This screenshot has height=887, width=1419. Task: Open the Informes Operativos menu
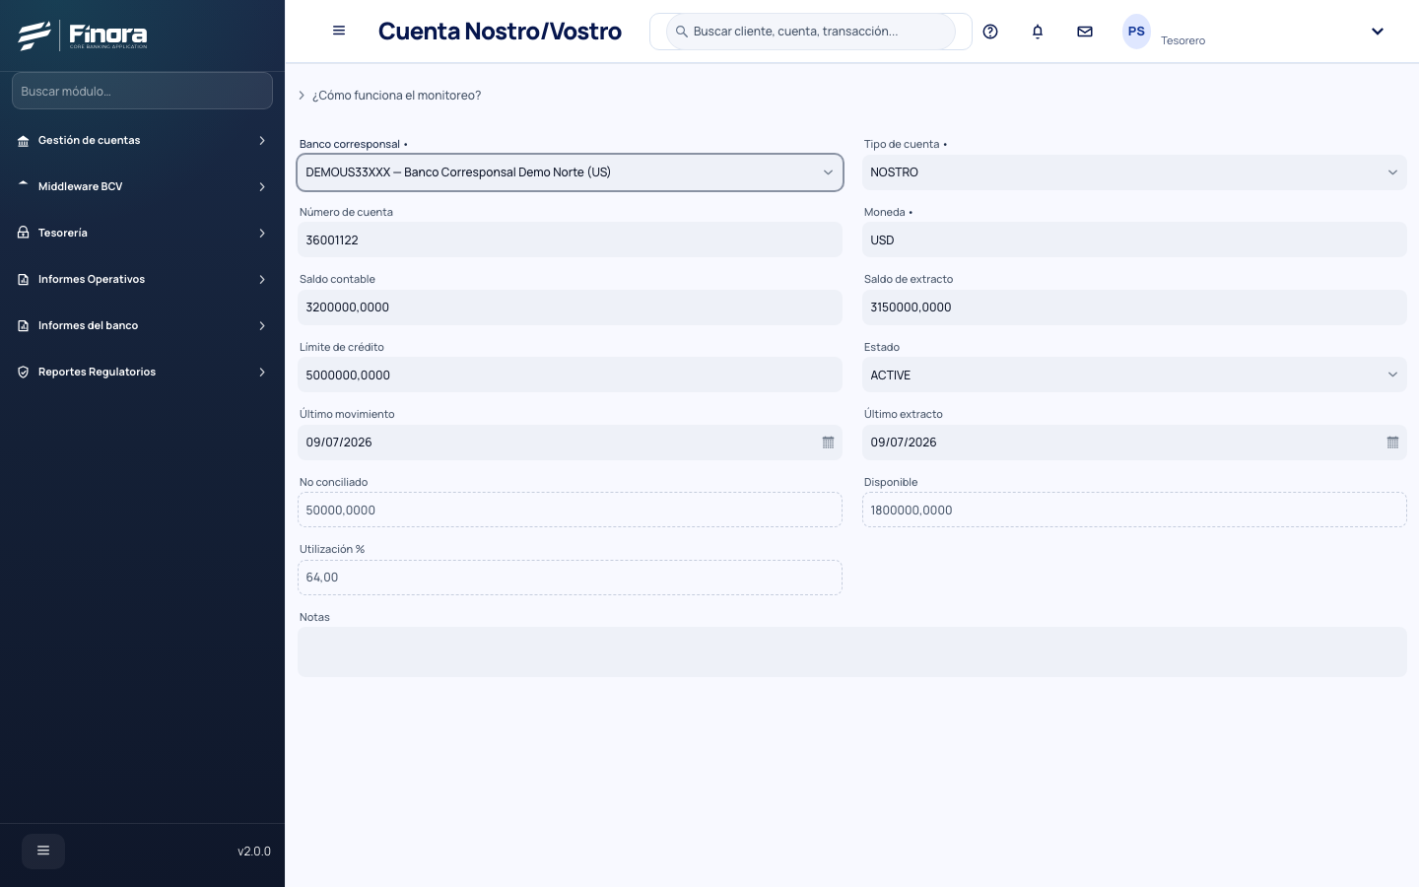[142, 280]
